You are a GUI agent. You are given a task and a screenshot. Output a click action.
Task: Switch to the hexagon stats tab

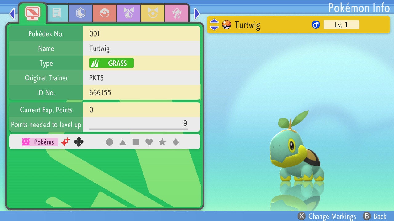click(80, 13)
